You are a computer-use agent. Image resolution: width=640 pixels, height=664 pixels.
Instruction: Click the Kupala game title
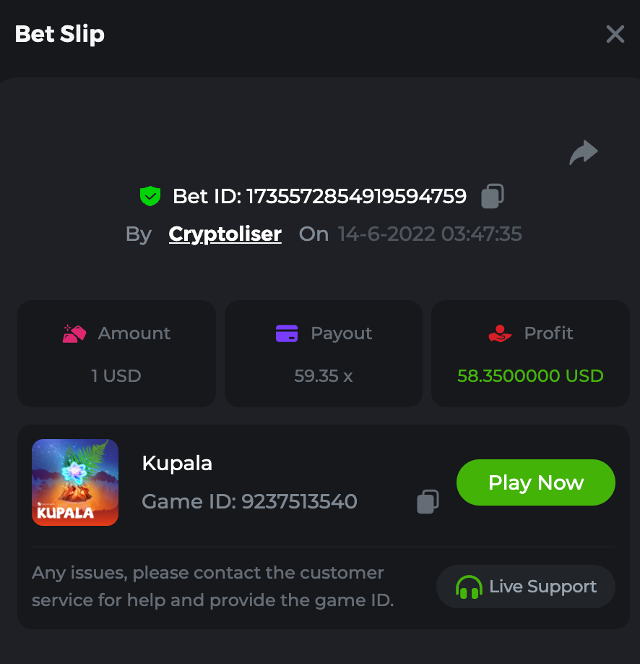tap(177, 464)
